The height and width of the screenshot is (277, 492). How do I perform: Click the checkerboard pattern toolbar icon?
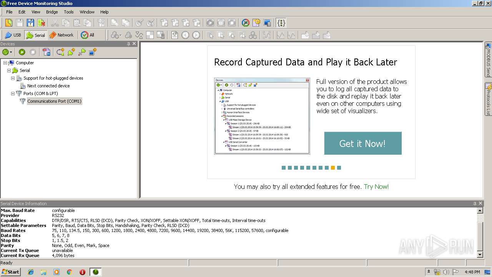(x=150, y=35)
